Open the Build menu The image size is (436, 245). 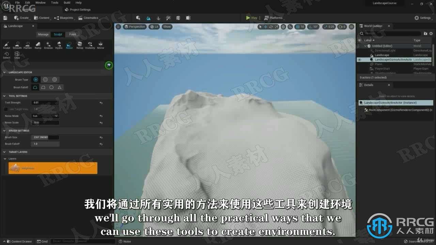click(67, 2)
